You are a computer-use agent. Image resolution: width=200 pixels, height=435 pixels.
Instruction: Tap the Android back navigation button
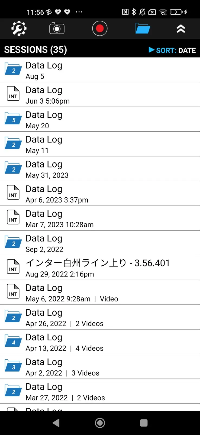pos(56,423)
